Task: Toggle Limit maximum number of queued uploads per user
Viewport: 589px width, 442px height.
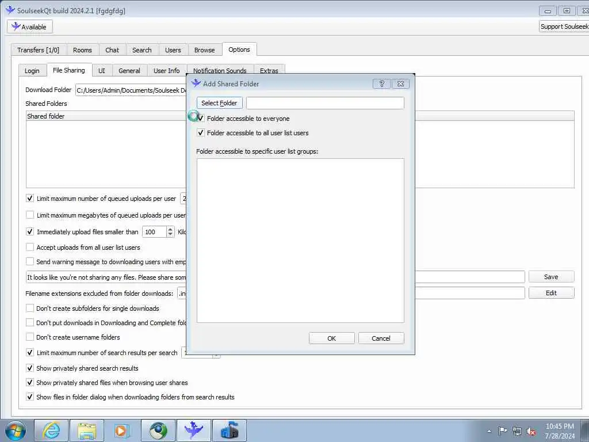Action: coord(30,199)
